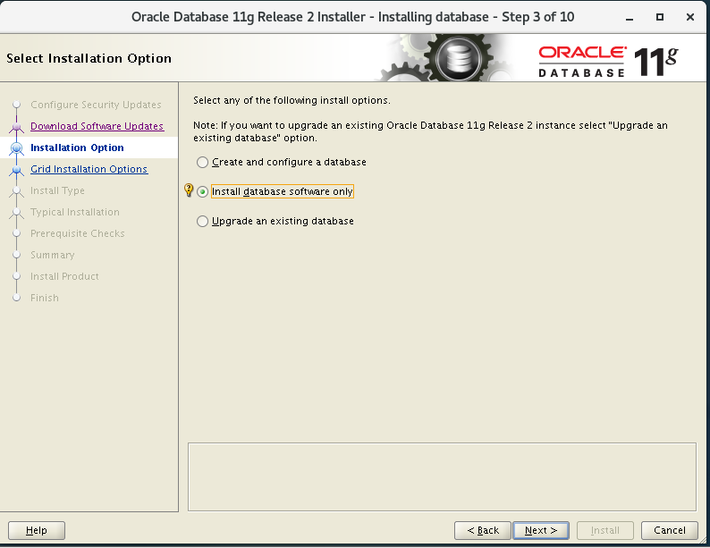Click the Help button

[37, 530]
